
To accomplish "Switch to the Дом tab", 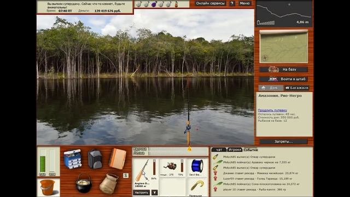I will (x=271, y=88).
